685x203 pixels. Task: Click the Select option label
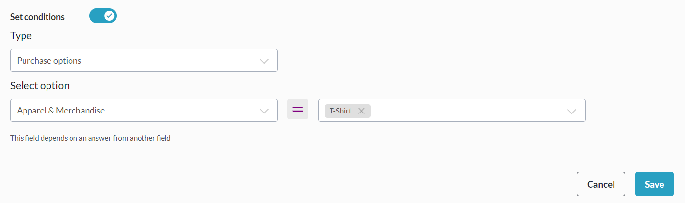pos(40,86)
